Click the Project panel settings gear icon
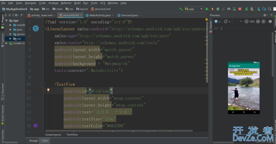Viewport: 276px width, 144px height. click(16, 15)
